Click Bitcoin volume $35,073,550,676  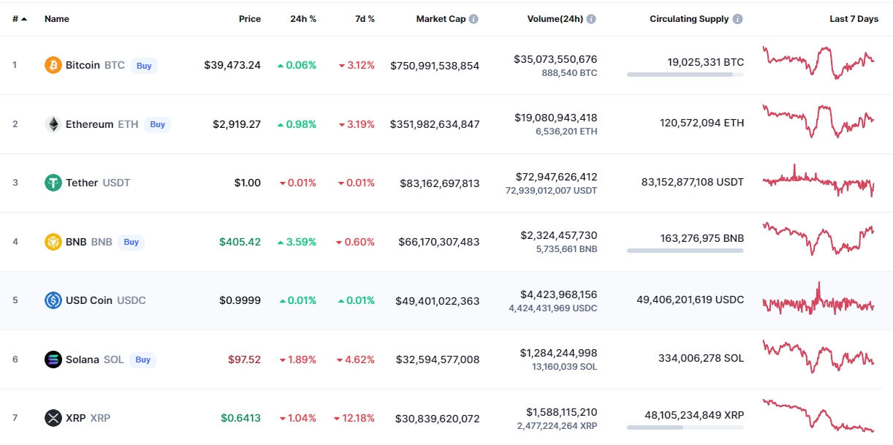pos(555,59)
